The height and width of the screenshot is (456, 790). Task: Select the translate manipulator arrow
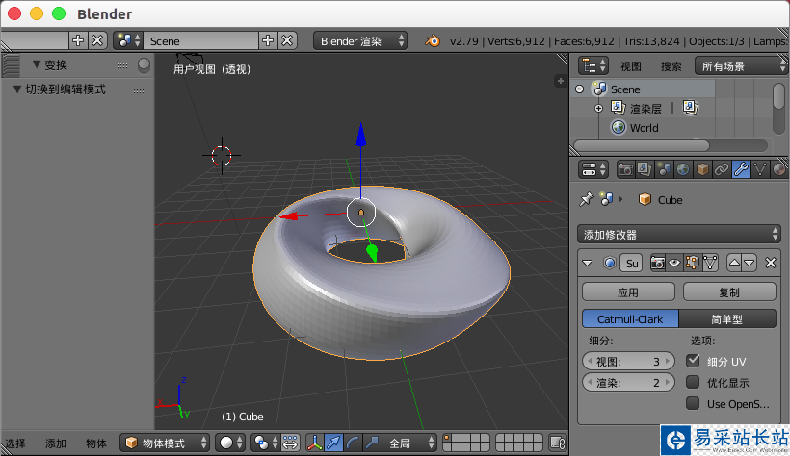[x=333, y=443]
